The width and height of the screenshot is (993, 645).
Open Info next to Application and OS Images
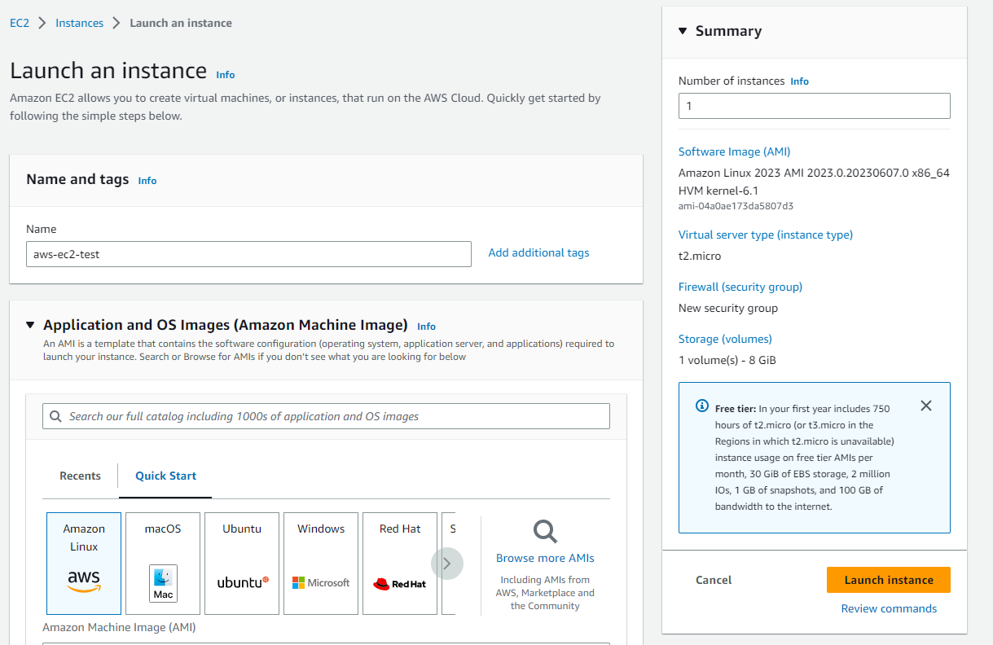coord(427,327)
